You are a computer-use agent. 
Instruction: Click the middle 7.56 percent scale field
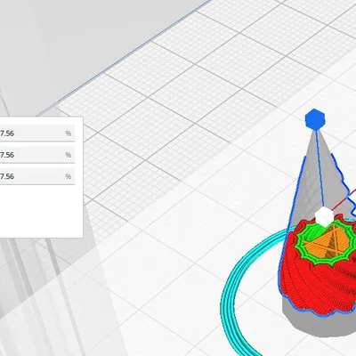(x=36, y=155)
